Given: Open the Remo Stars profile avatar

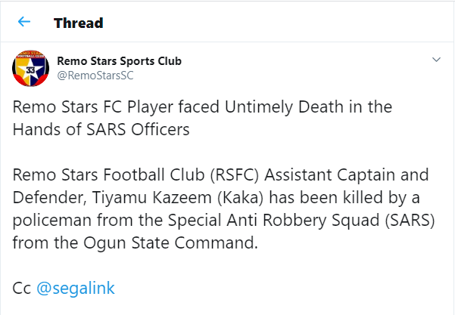Looking at the screenshot, I should tap(32, 71).
